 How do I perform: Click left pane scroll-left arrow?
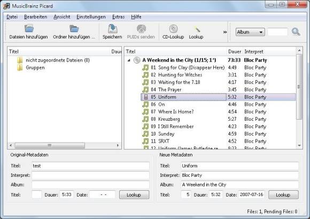pyautogui.click(x=11, y=145)
